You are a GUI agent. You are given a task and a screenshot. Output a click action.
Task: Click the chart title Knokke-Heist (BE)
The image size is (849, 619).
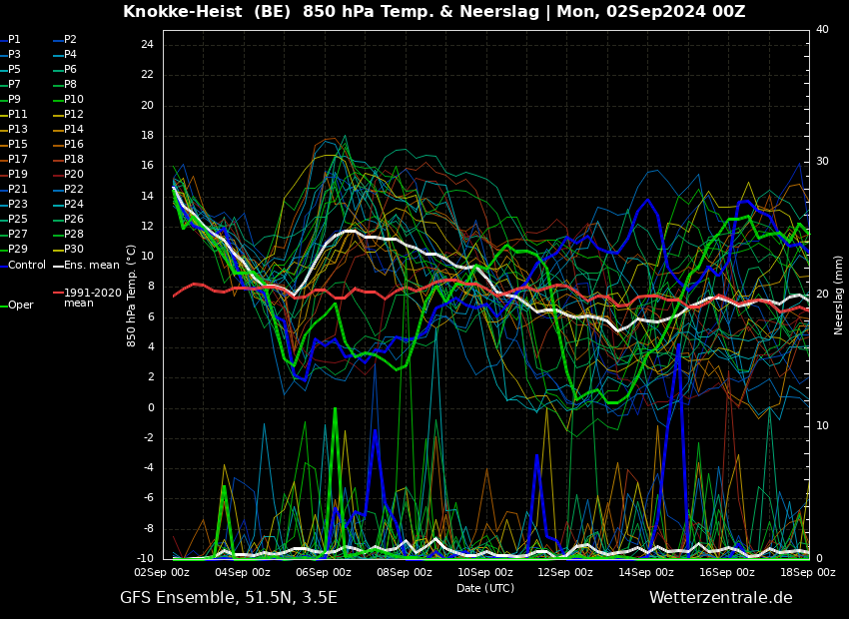pos(207,11)
